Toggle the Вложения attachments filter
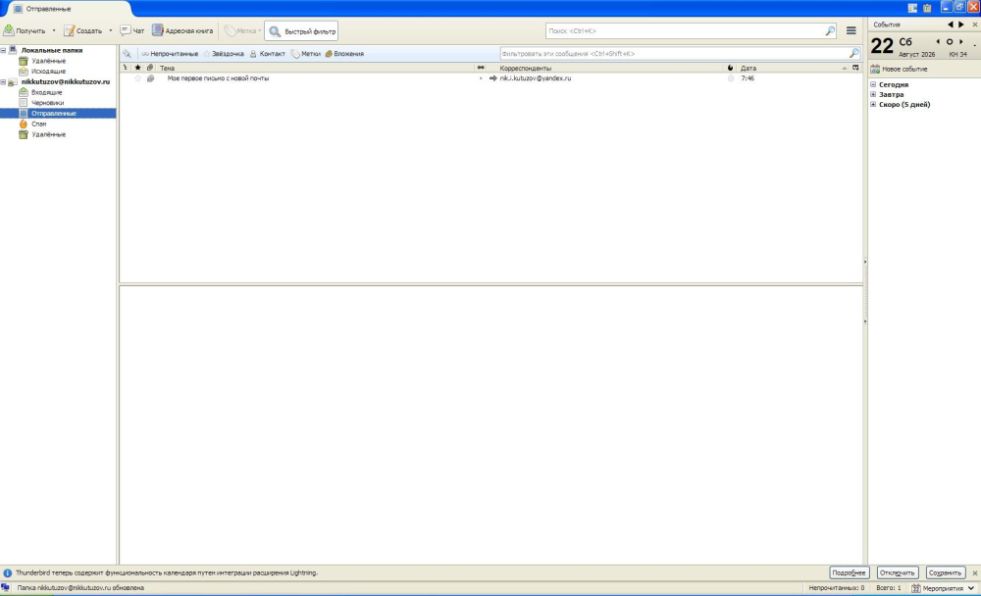 (x=344, y=54)
